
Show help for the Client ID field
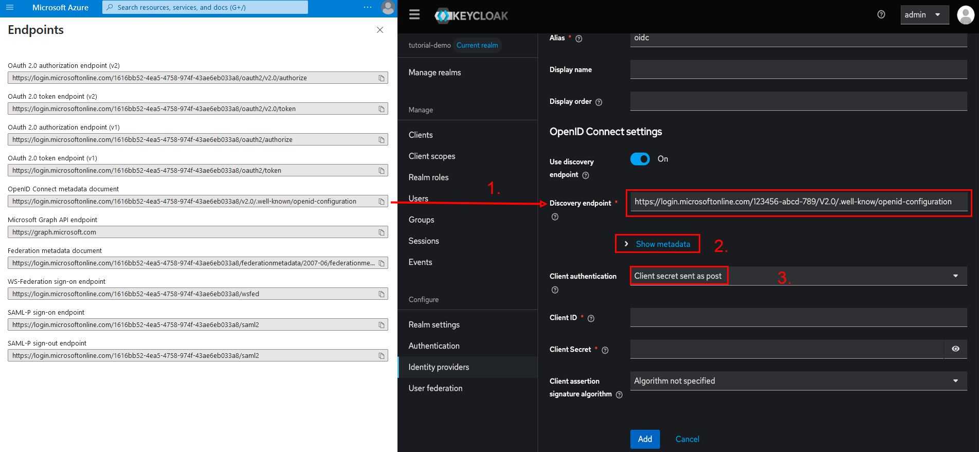pyautogui.click(x=591, y=318)
